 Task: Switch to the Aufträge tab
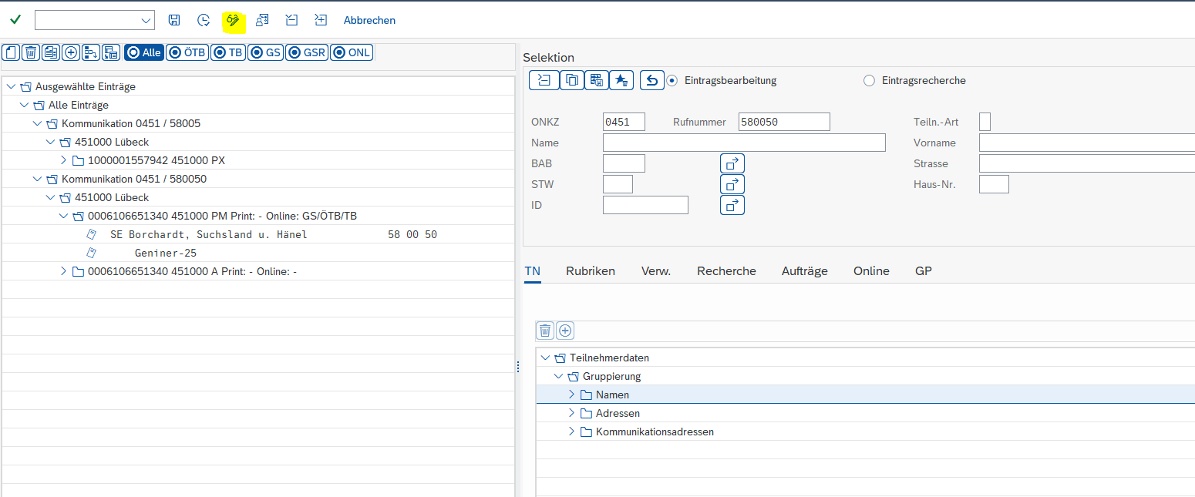(x=805, y=270)
